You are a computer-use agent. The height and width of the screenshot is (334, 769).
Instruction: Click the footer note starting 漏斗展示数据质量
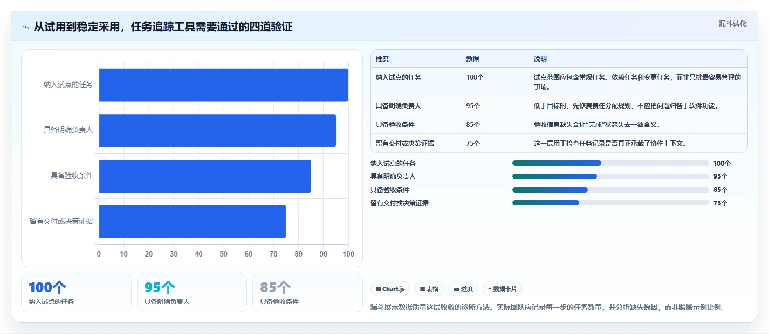[547, 308]
